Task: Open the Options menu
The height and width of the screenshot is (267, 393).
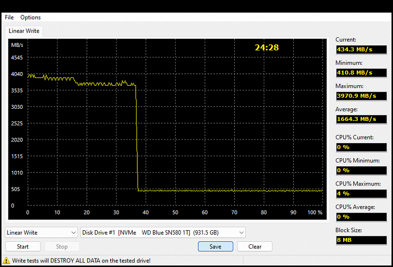Action: click(x=30, y=17)
